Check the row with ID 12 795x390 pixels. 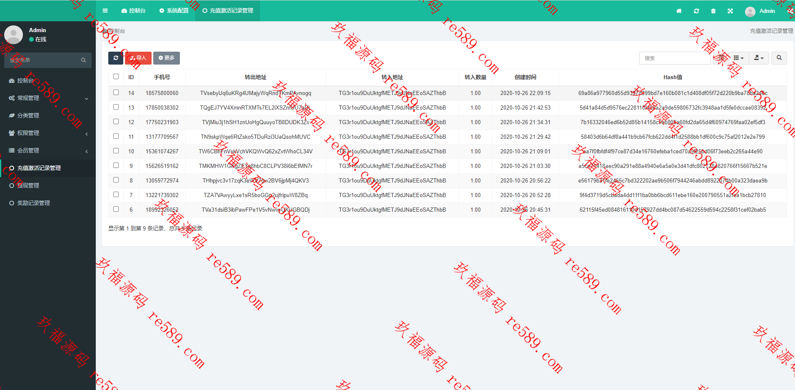[x=116, y=122]
